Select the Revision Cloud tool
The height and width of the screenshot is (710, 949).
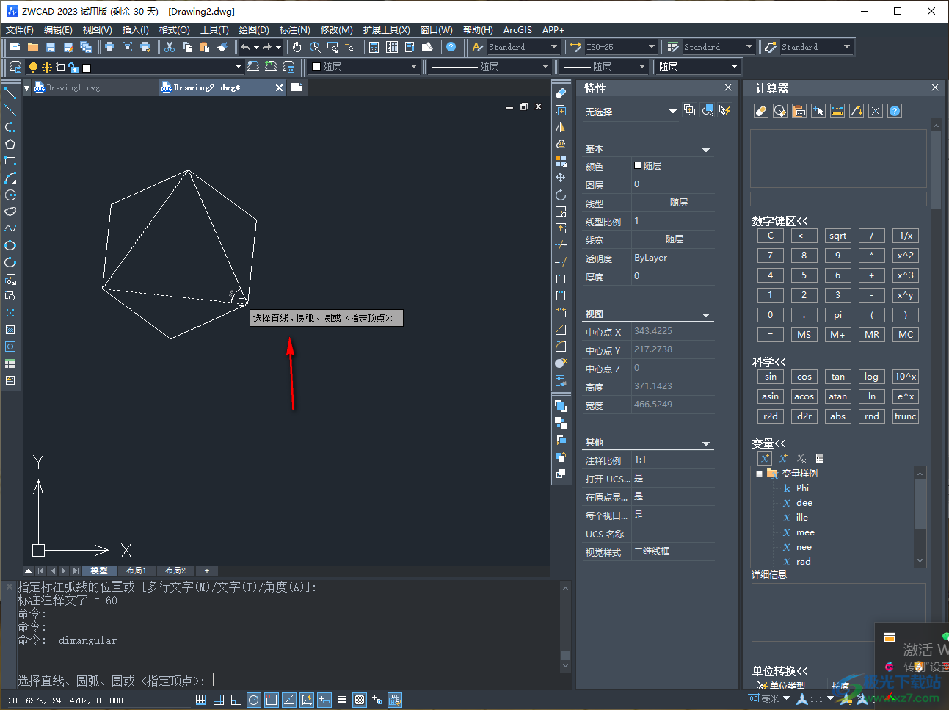(10, 211)
